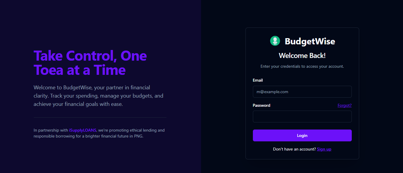Screen dimensions: 403x173
Task: Click the Welcome Back! heading
Action: [x=302, y=56]
